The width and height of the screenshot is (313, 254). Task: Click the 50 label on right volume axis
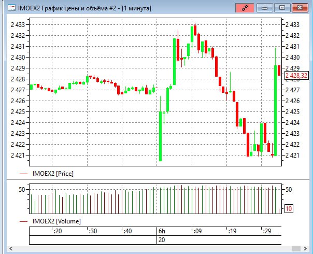pyautogui.click(x=289, y=190)
